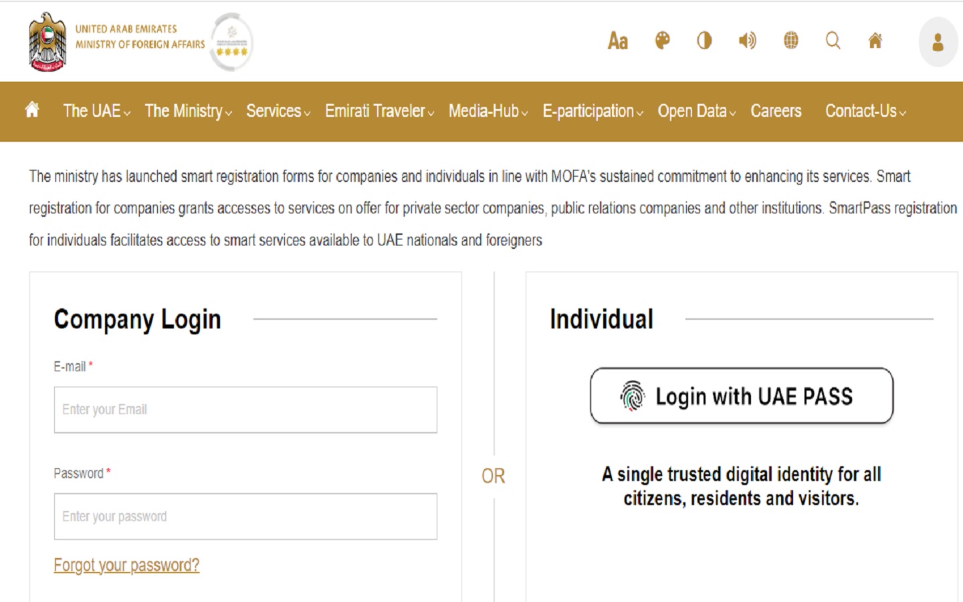Open the search magnifier icon

point(833,41)
